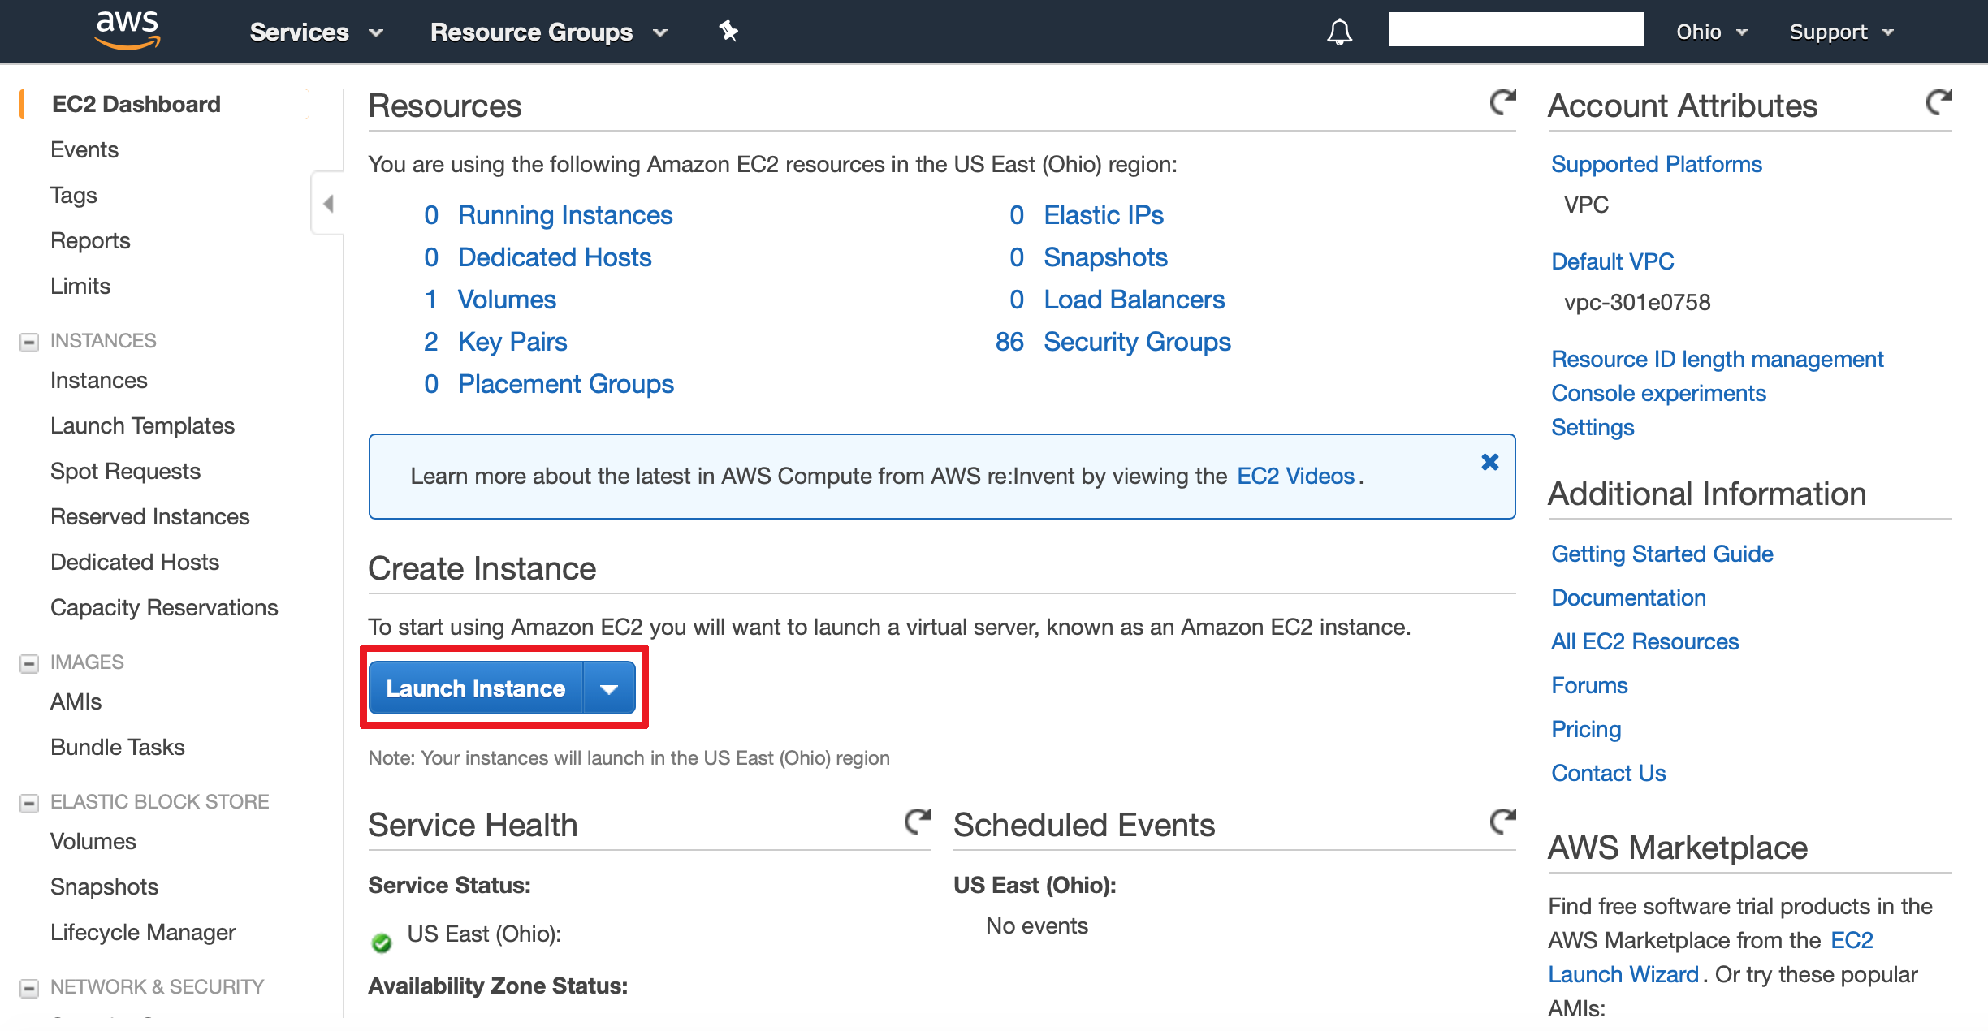The height and width of the screenshot is (1031, 1988).
Task: Open the Ohio region dropdown
Action: (1711, 32)
